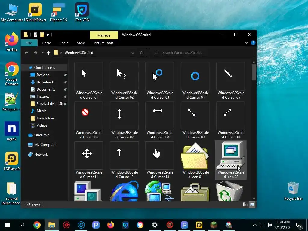Click the Search Windows98Scaled field

click(x=201, y=53)
